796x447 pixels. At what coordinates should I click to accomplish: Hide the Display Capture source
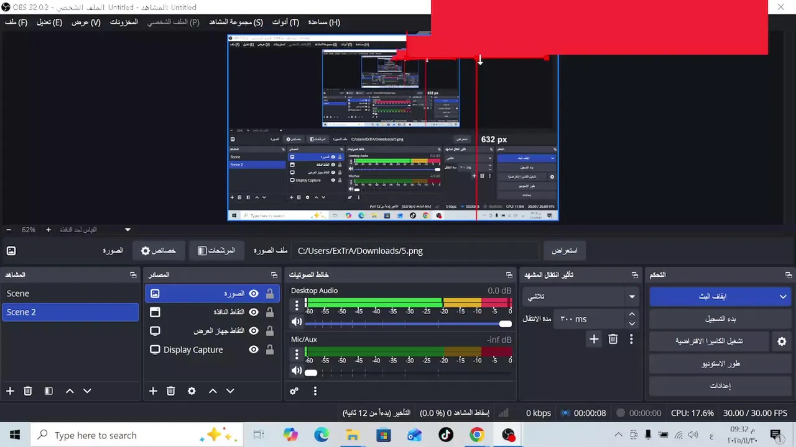[254, 350]
